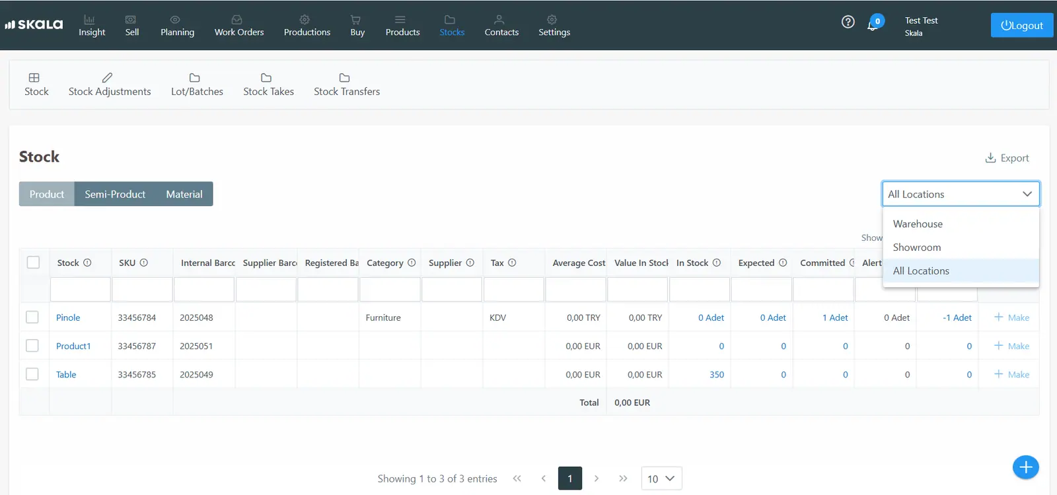
Task: Open the Stock sub-tab
Action: (36, 84)
